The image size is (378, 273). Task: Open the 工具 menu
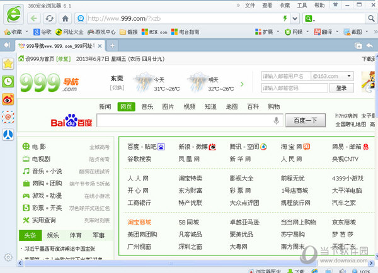302,5
